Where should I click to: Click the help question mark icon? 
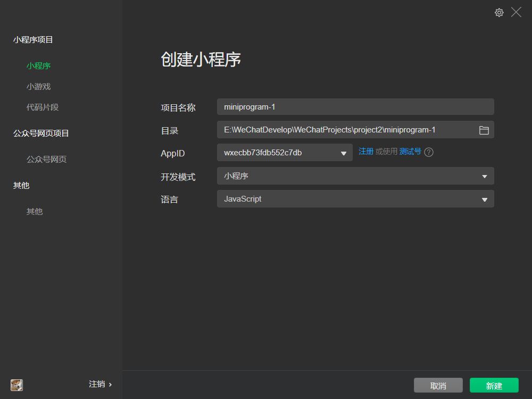coord(429,152)
